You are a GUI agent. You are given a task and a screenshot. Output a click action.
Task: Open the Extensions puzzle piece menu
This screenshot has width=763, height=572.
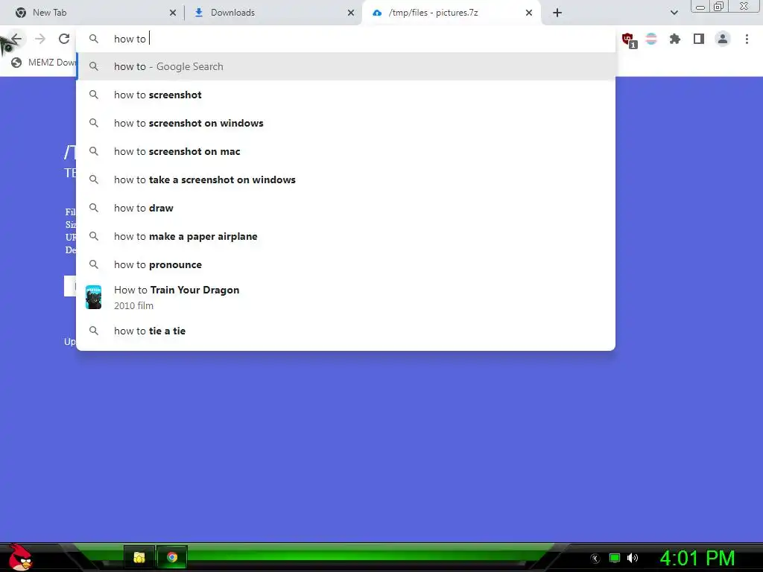pyautogui.click(x=675, y=39)
